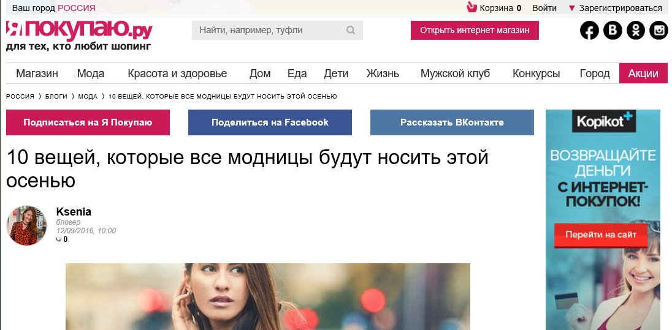Open the Facebook social icon

[589, 31]
